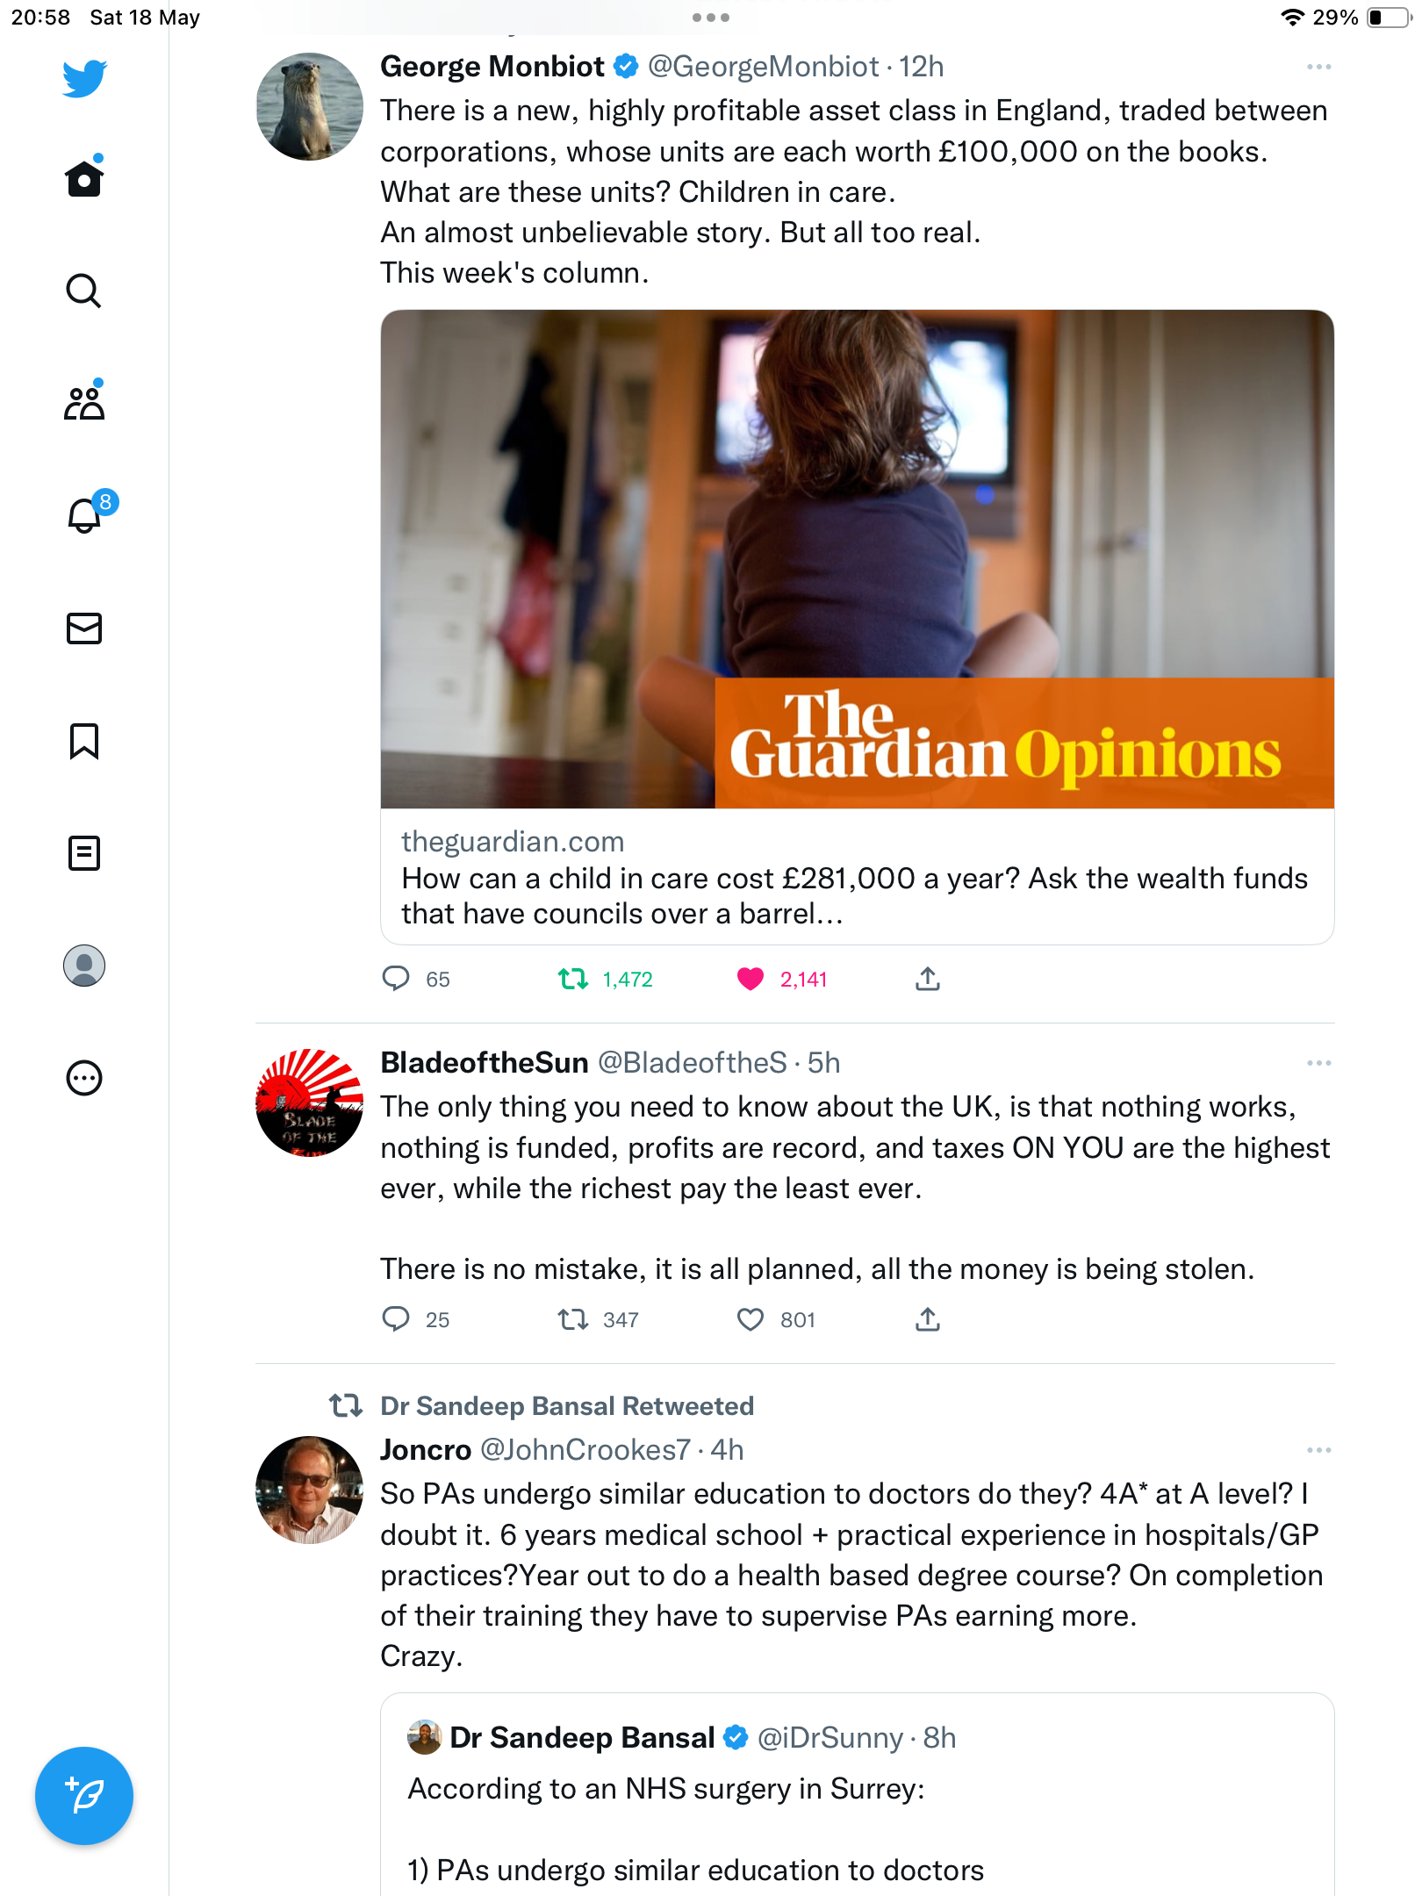Open the Home timeline icon
The height and width of the screenshot is (1896, 1422).
pyautogui.click(x=84, y=178)
